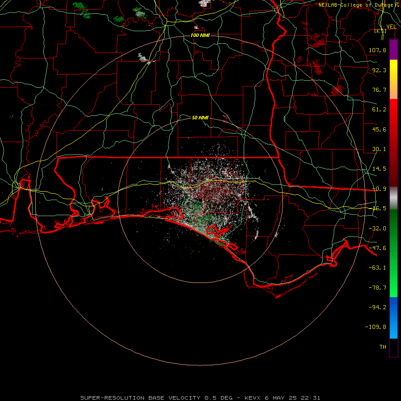Click the -32.0 velocity legend value
401x401 pixels.
(x=377, y=229)
